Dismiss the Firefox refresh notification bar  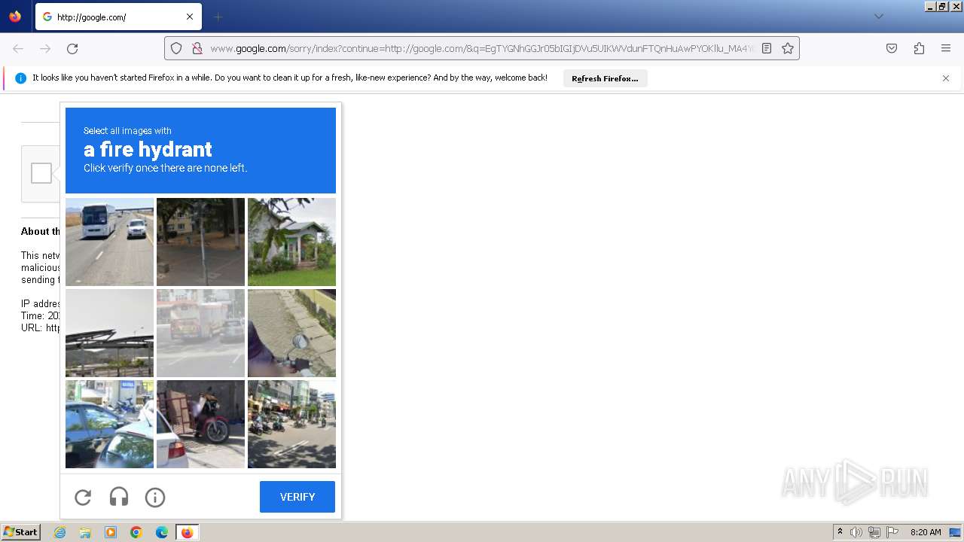coord(946,78)
